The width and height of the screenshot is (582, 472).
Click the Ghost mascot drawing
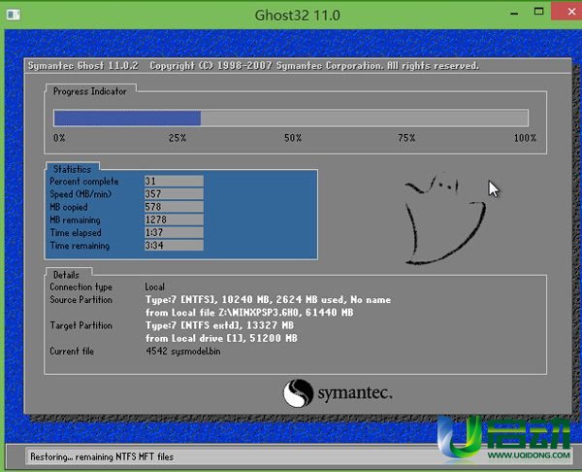tap(444, 219)
